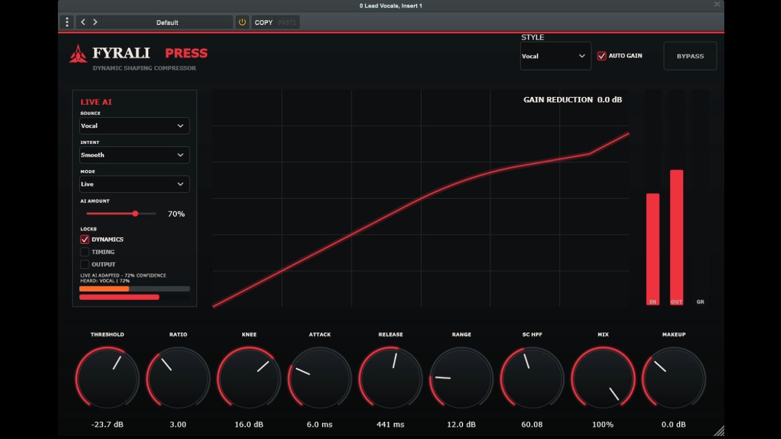The width and height of the screenshot is (781, 439).
Task: Toggle the AUTO GAIN checkbox
Action: pyautogui.click(x=602, y=55)
